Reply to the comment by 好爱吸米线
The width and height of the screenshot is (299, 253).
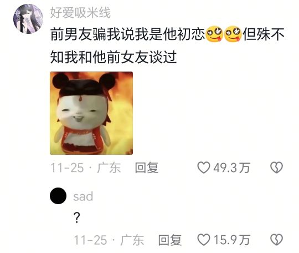click(147, 168)
